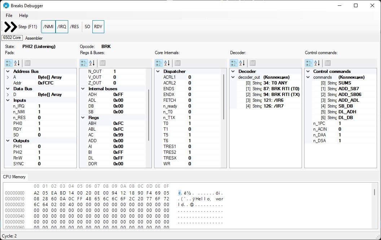Select categorized view in Core Internals panel
This screenshot has height=240, width=381.
click(x=159, y=63)
